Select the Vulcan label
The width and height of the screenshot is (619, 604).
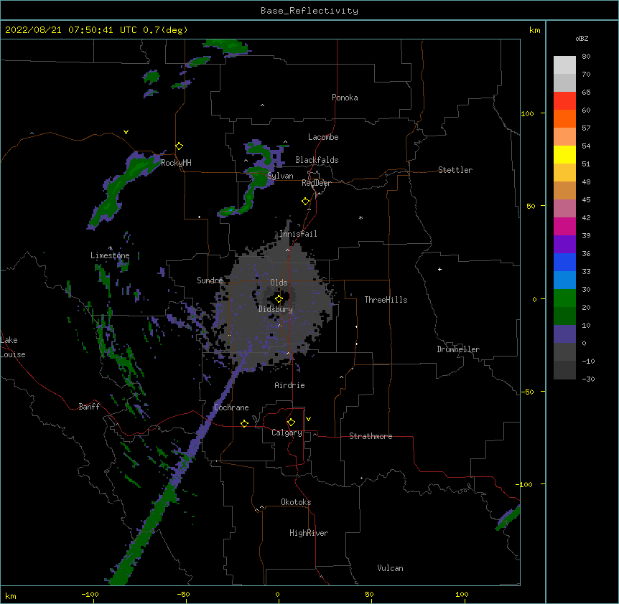tap(390, 568)
